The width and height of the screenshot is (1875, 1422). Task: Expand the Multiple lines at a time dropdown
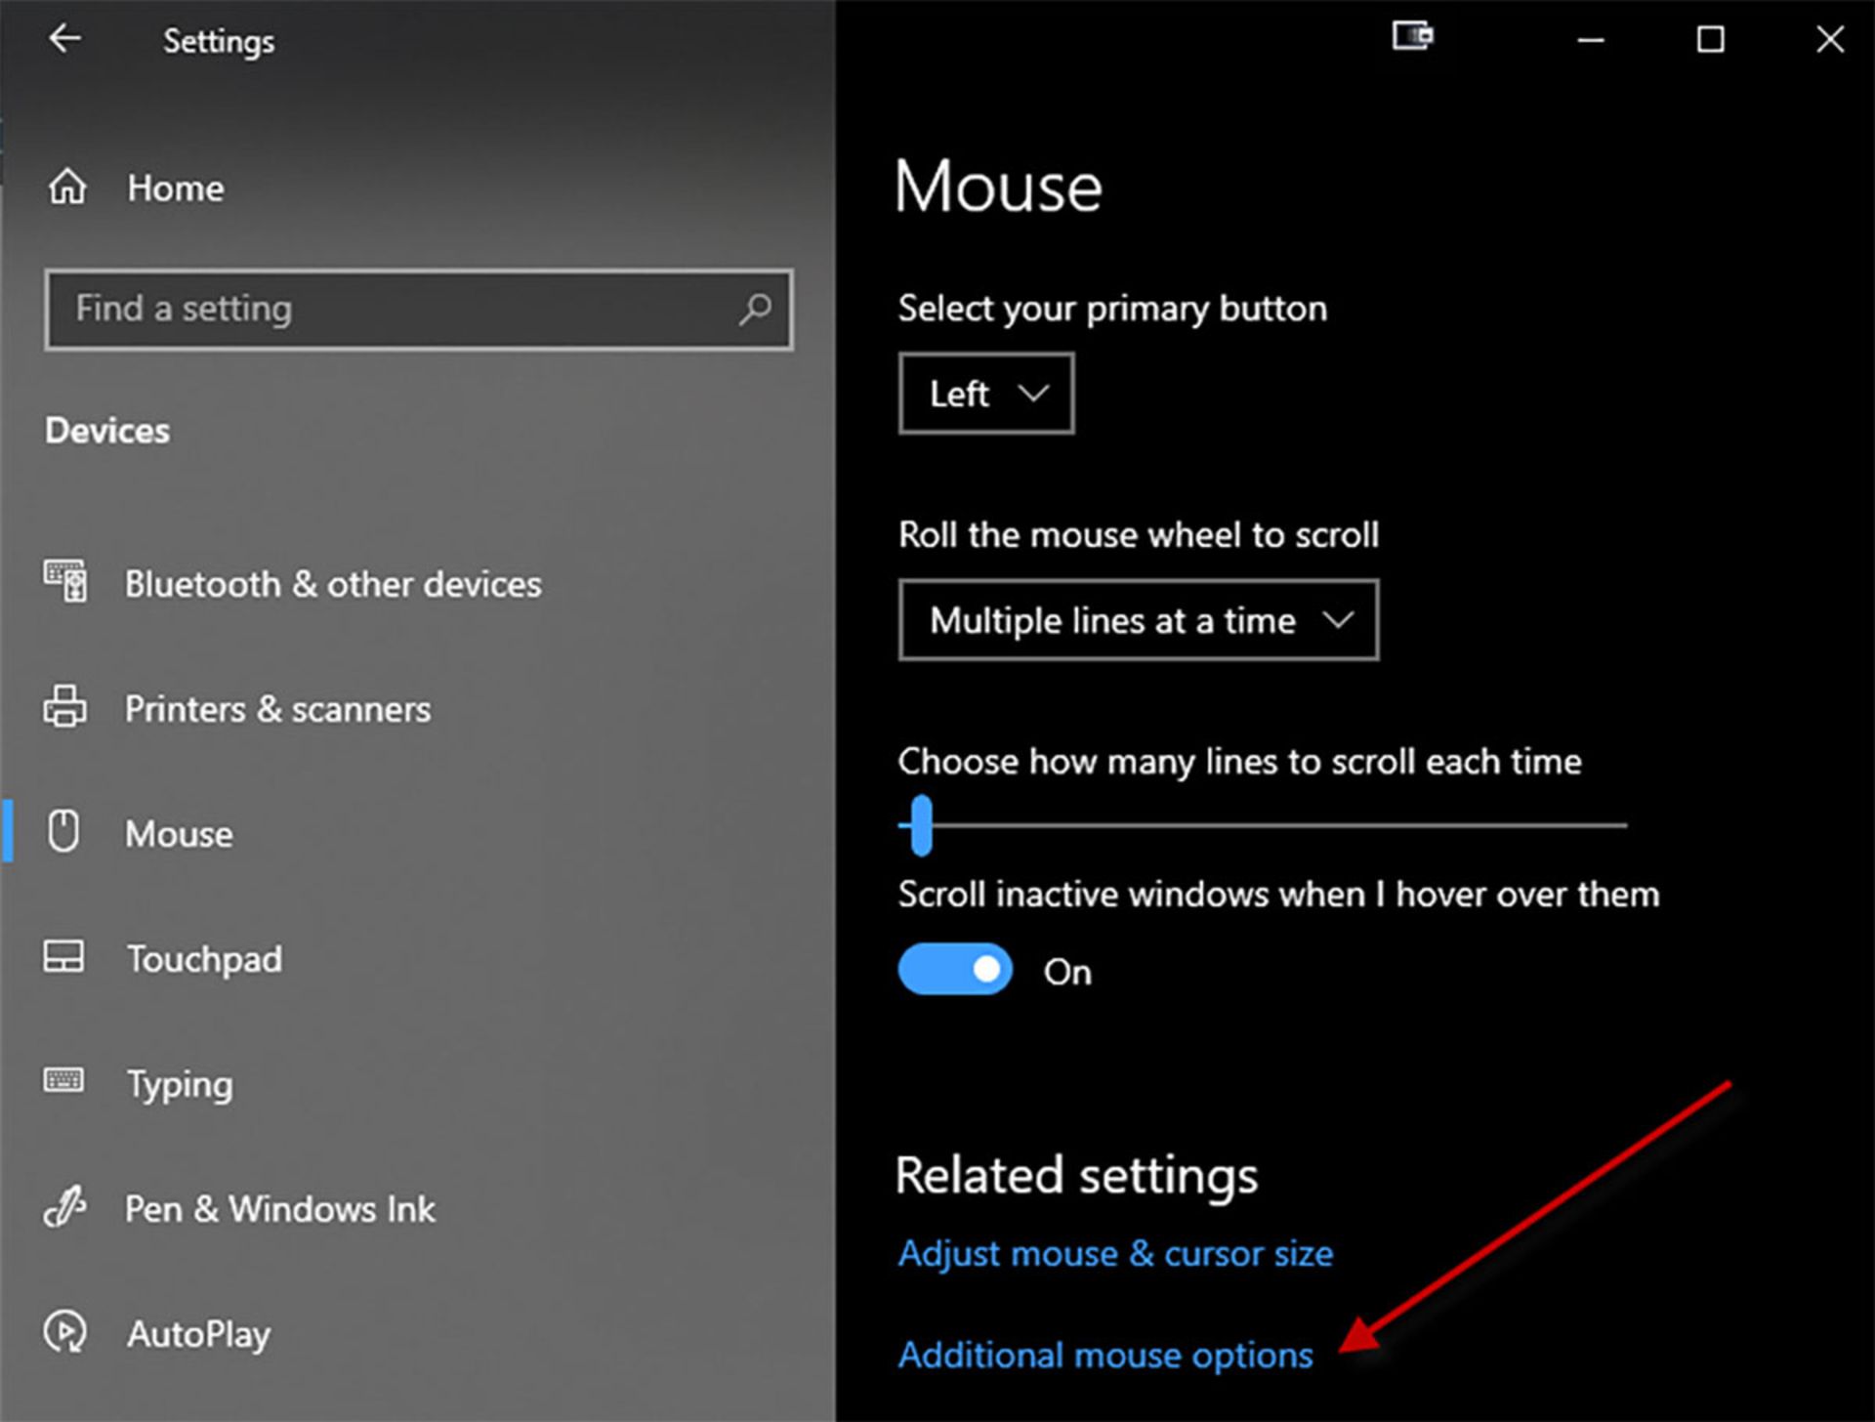tap(1138, 620)
